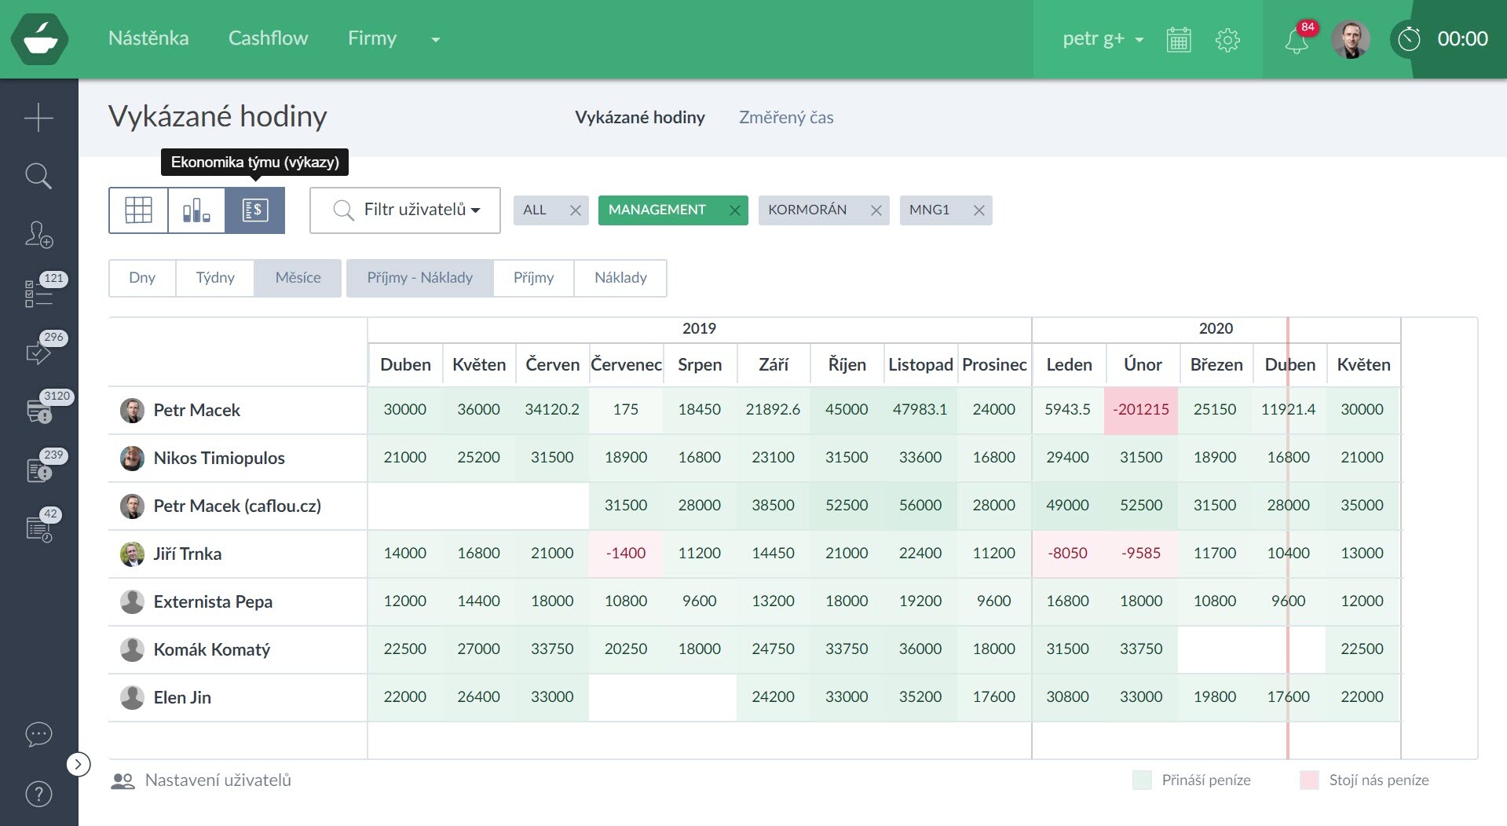Click the red Stojí nás peníze swatch
This screenshot has height=826, width=1507.
1309,780
